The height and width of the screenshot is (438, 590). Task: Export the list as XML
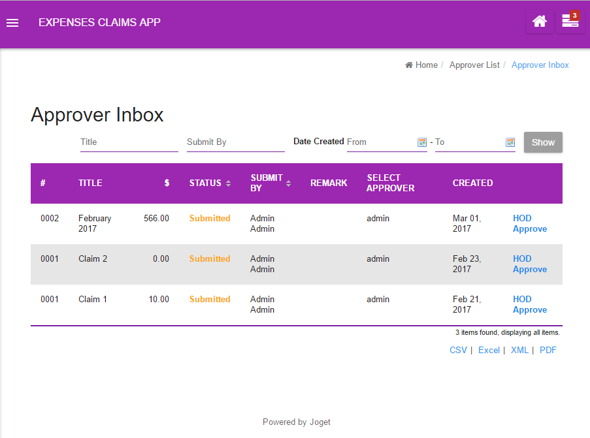[519, 351]
